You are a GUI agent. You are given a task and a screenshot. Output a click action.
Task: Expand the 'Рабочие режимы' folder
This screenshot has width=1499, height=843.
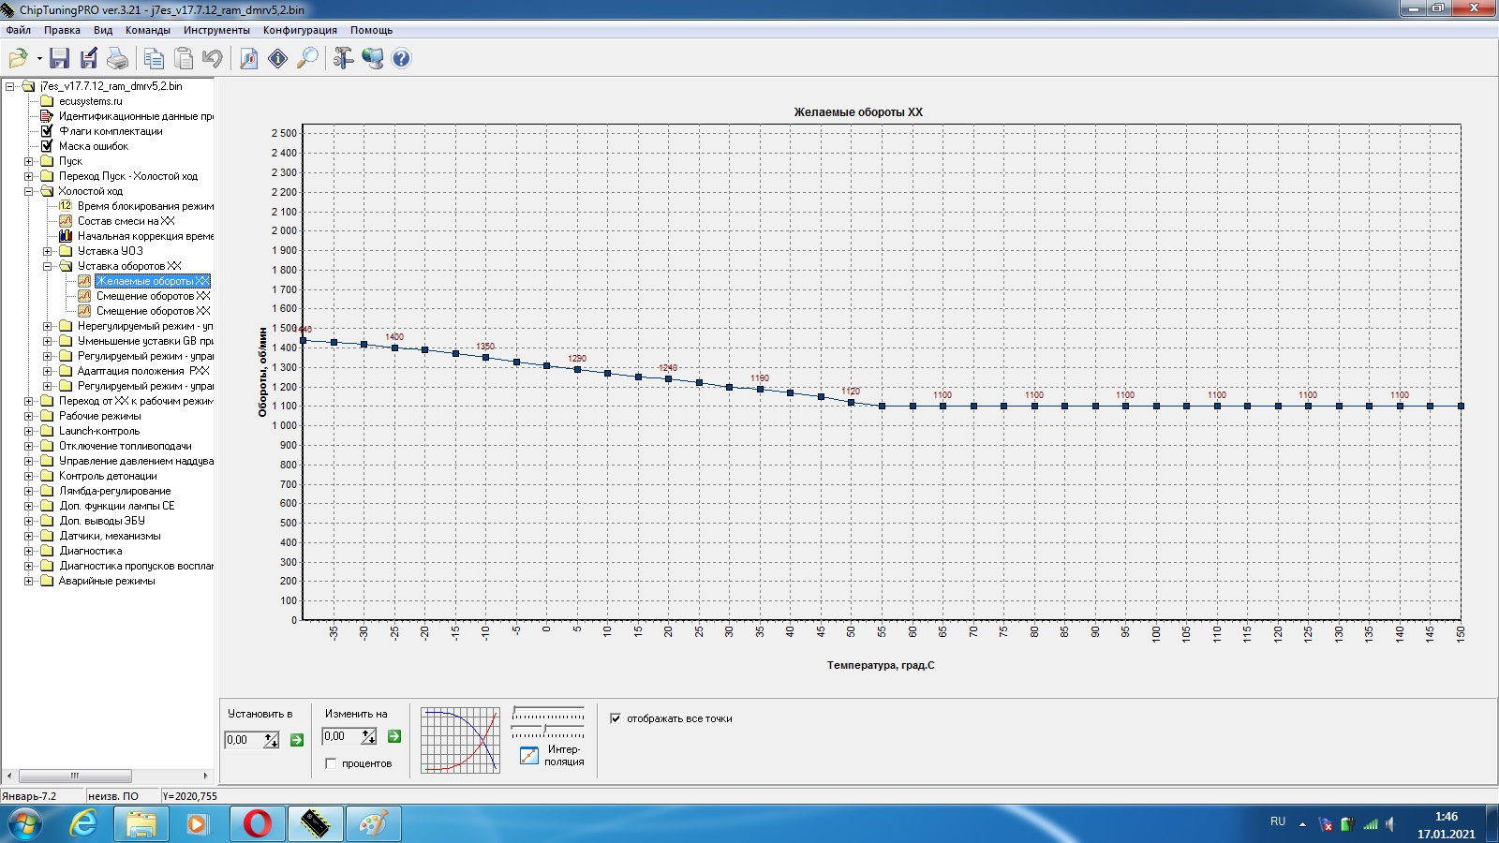(29, 416)
